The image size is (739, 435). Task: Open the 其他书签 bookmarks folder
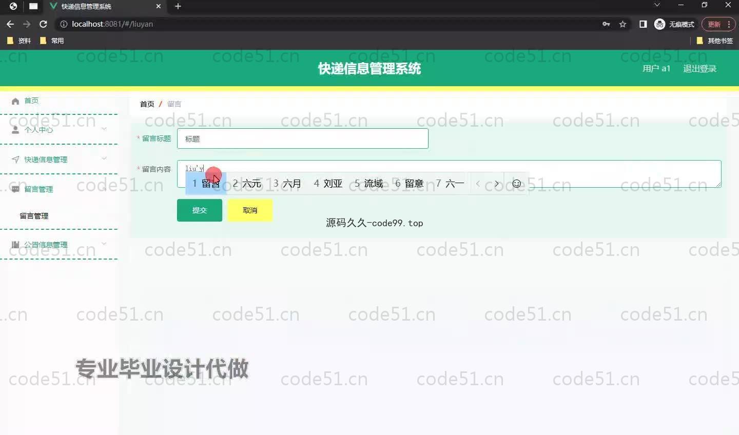[x=715, y=41]
